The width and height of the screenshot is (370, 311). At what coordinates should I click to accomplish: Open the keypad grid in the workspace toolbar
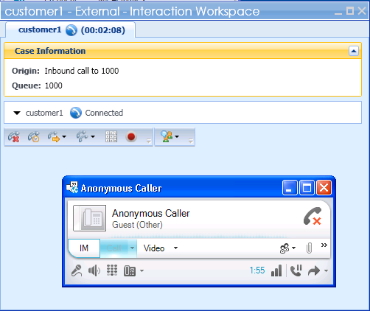111,136
